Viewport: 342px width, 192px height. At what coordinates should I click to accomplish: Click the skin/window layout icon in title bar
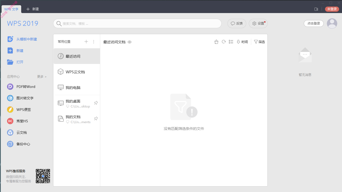(316, 9)
